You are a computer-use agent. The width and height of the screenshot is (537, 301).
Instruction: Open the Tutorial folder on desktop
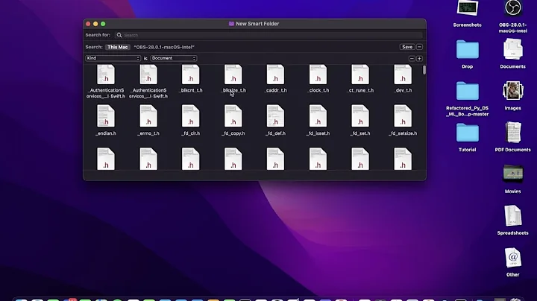tap(468, 133)
